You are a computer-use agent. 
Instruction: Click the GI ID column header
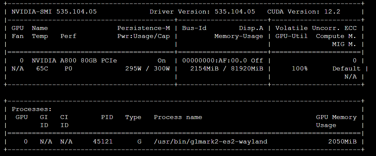(44, 121)
